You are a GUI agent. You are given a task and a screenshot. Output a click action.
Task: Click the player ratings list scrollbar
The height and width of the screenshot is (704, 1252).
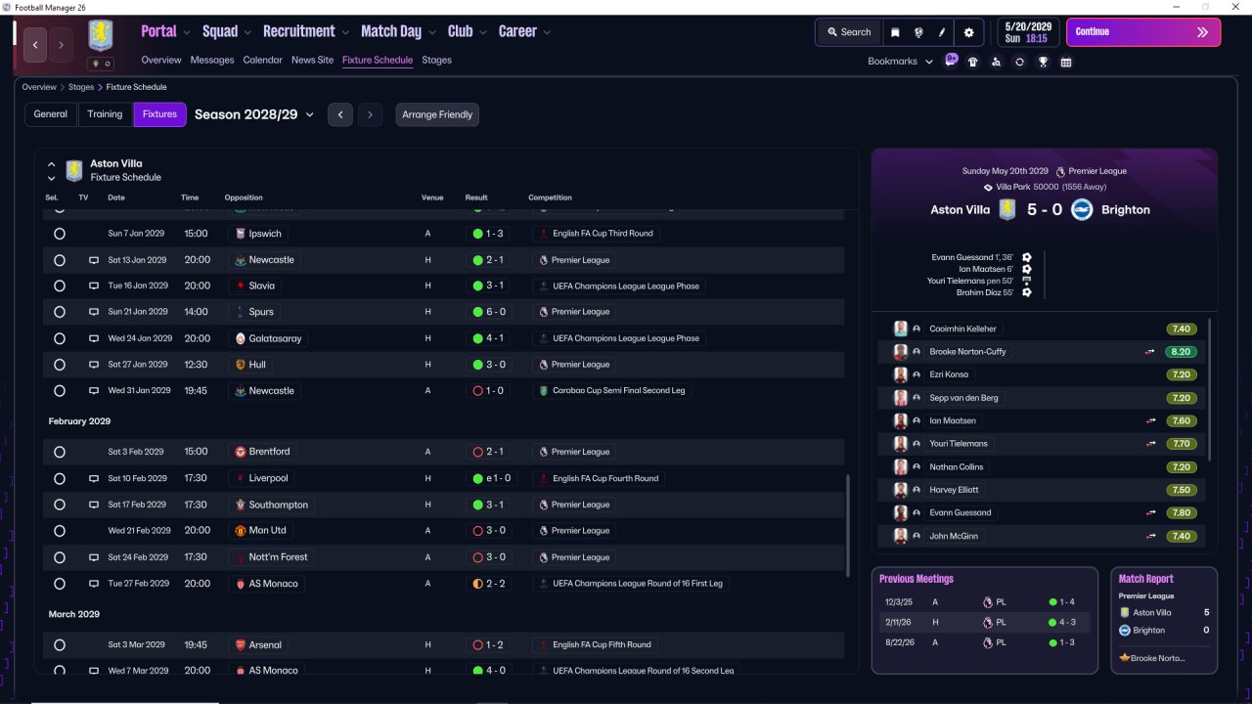click(x=1210, y=389)
